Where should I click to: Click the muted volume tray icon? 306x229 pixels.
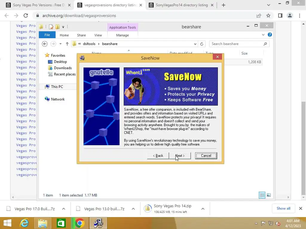click(x=278, y=223)
